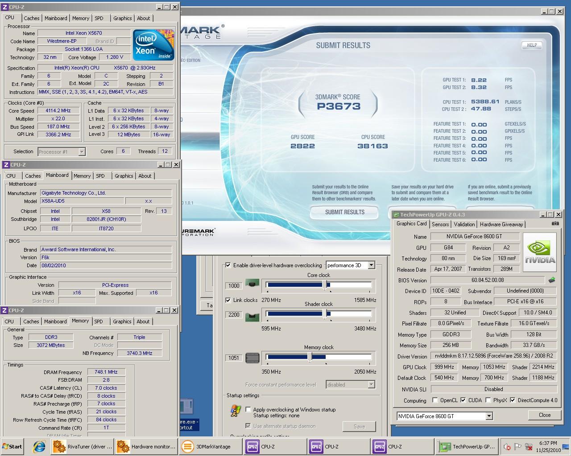Click the 3DMark score P3673
The height and width of the screenshot is (456, 571).
[x=339, y=106]
